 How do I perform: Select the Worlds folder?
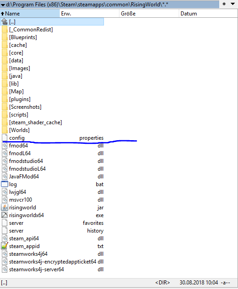[20, 130]
